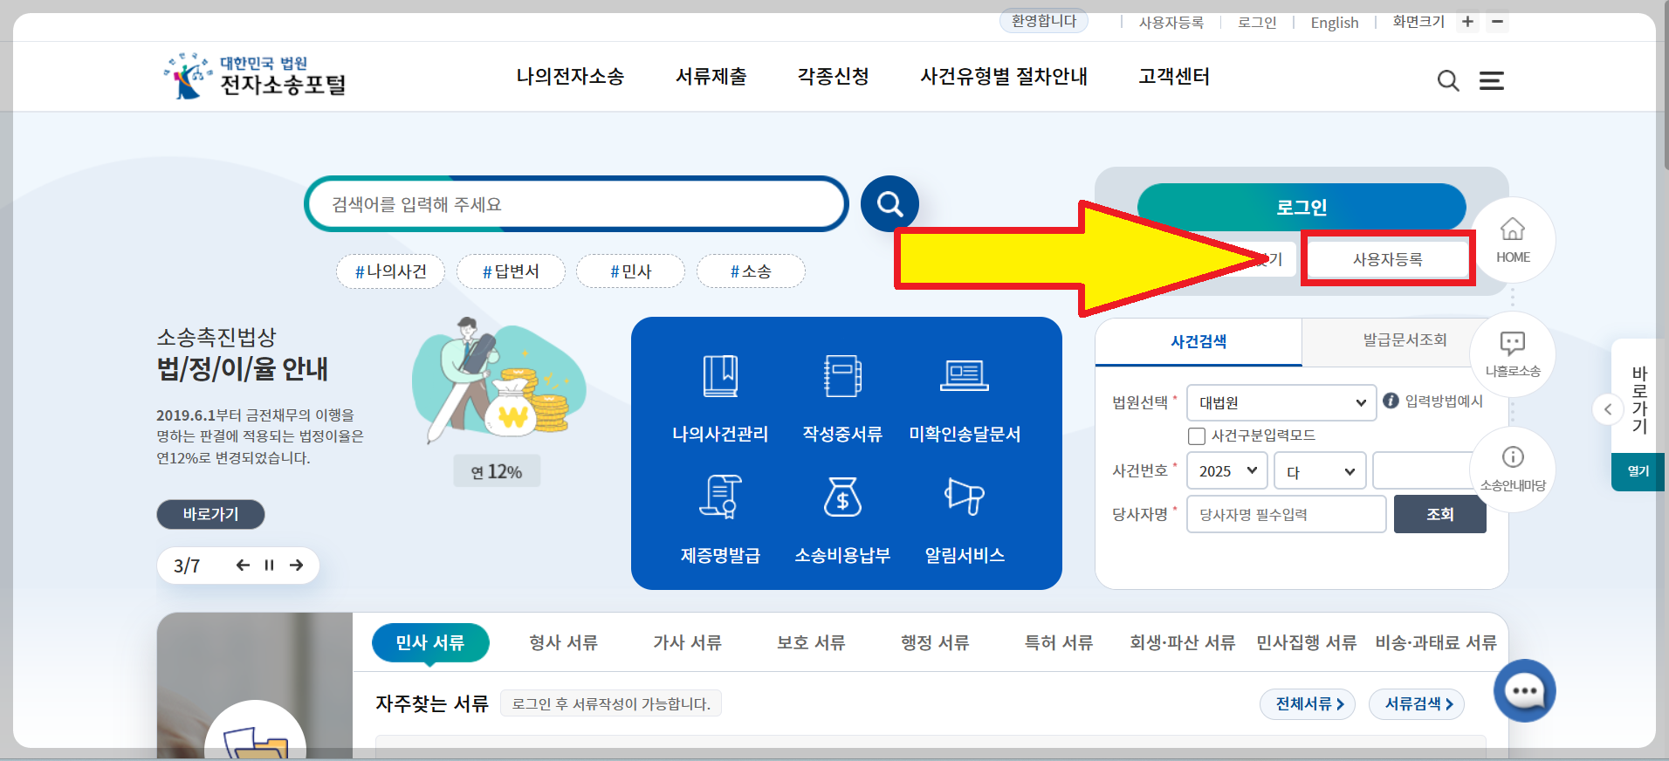Go to next banner slide arrow
This screenshot has height=761, width=1669.
[x=297, y=566]
